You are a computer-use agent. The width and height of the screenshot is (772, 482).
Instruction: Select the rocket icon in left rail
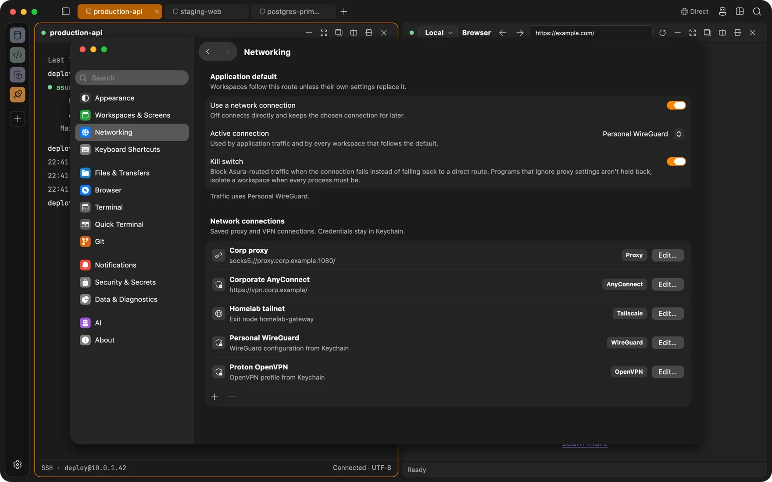point(18,94)
